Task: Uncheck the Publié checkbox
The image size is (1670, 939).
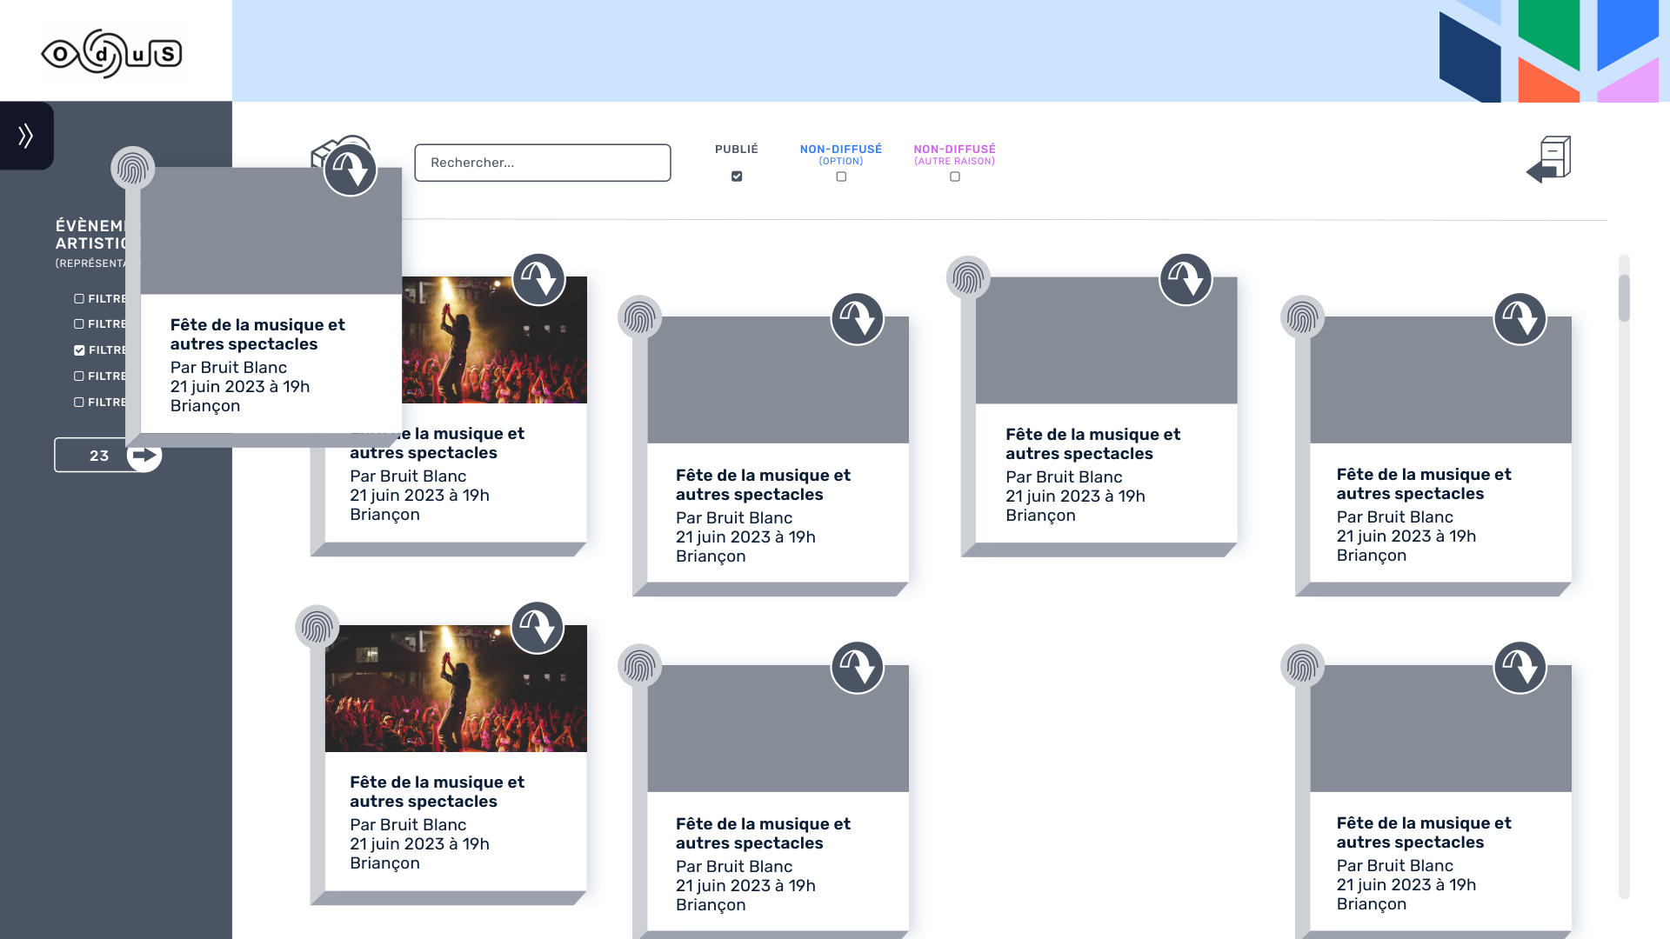Action: pos(737,176)
